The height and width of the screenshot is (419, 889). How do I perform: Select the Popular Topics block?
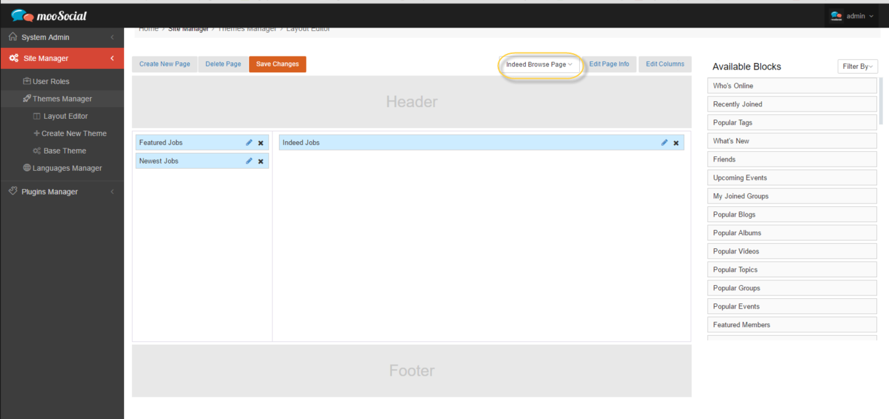click(x=792, y=270)
